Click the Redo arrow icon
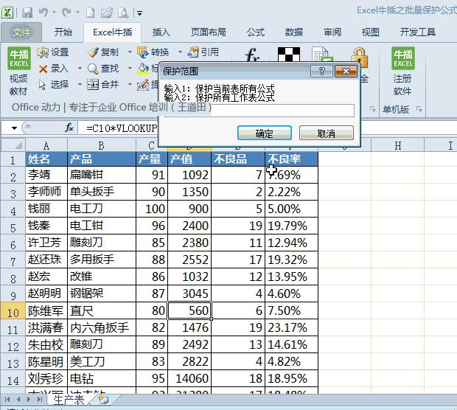This screenshot has width=457, height=410. pyautogui.click(x=67, y=13)
